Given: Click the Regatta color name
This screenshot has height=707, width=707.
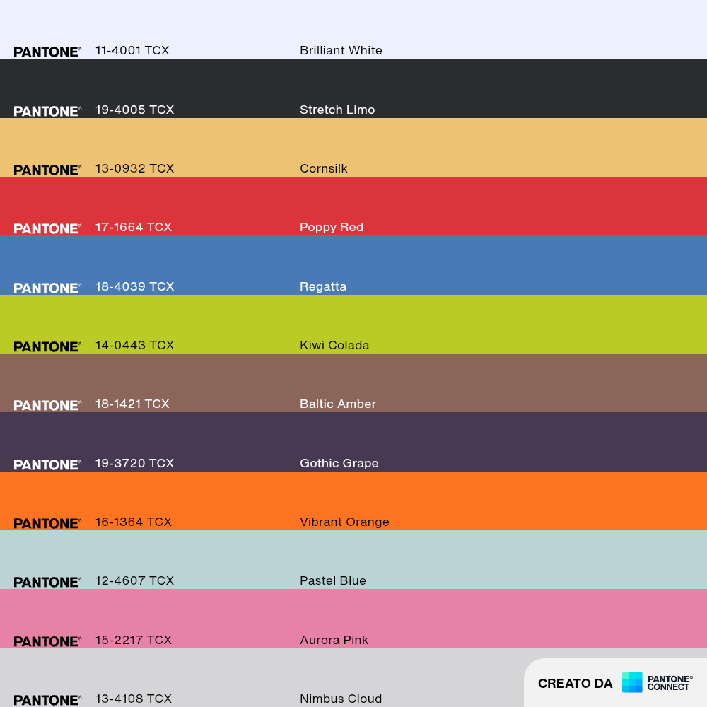Looking at the screenshot, I should pyautogui.click(x=323, y=287).
